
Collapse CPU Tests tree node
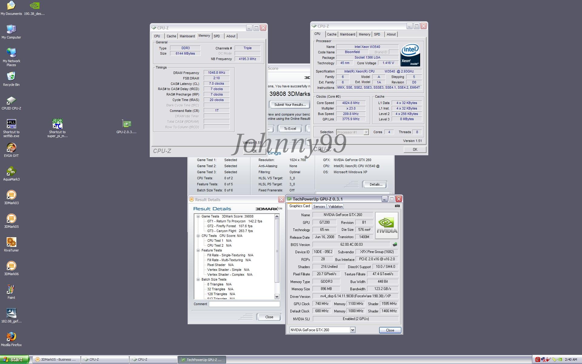(x=198, y=236)
